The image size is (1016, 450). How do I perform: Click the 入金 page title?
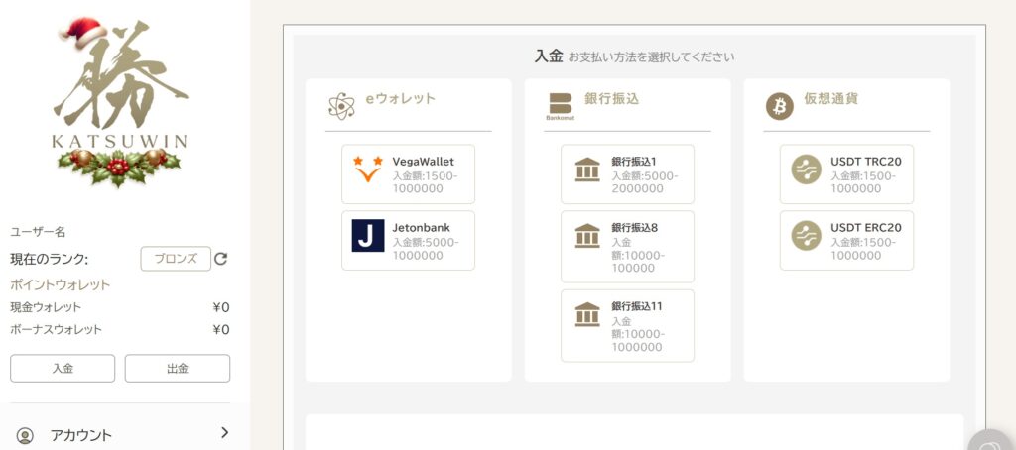tap(549, 56)
